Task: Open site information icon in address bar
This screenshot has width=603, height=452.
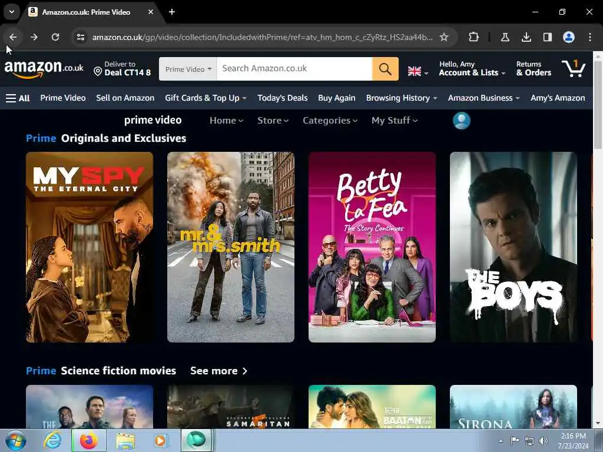Action: tap(81, 37)
